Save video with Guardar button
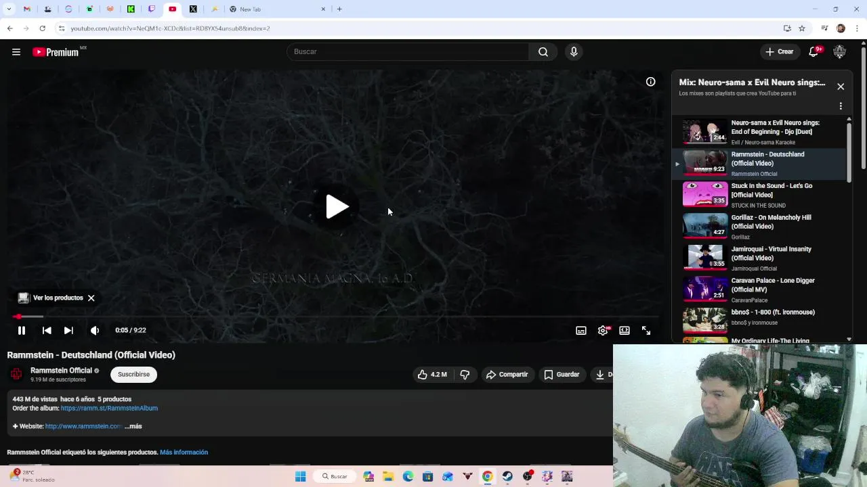This screenshot has height=487, width=867. 562,374
